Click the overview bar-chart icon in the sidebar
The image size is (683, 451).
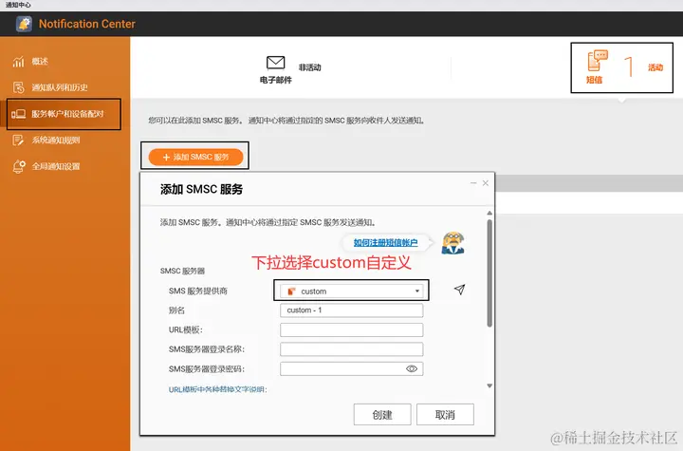(18, 62)
